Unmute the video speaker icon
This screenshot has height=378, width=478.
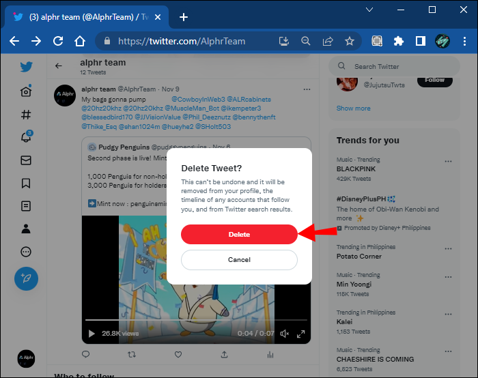[x=285, y=334]
